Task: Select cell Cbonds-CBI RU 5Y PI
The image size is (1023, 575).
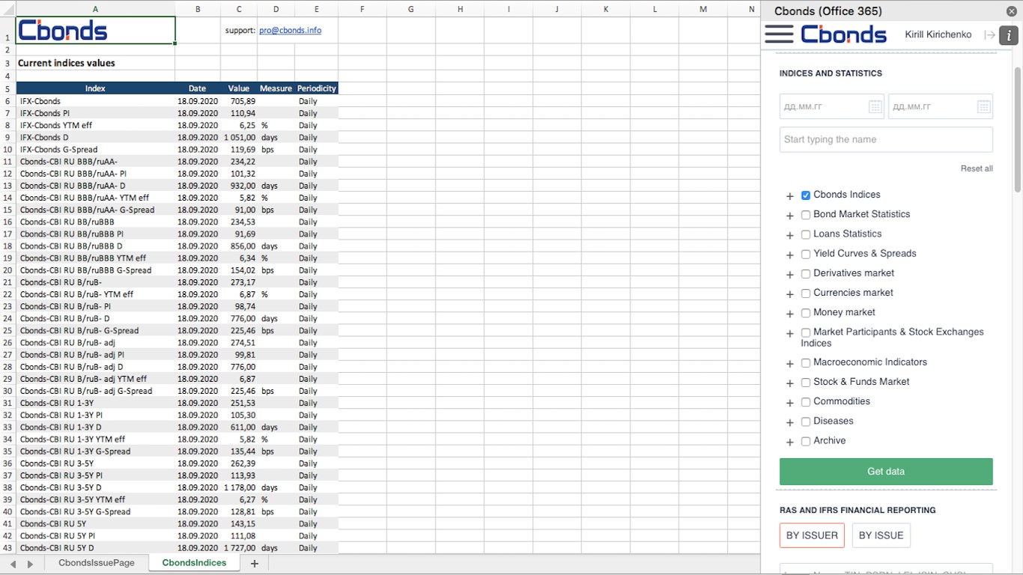Action: coord(95,535)
